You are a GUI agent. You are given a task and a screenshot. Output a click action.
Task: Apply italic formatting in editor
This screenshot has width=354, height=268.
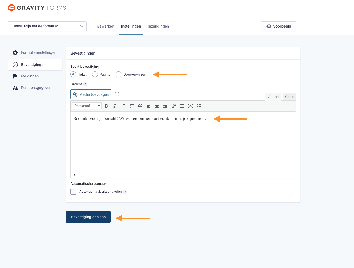coord(115,106)
